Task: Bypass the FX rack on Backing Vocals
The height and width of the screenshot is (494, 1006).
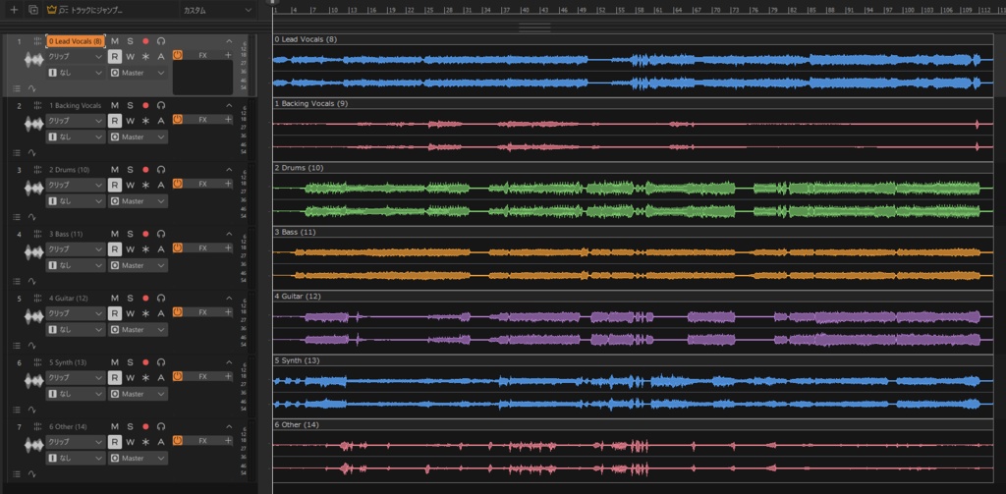Action: point(178,120)
